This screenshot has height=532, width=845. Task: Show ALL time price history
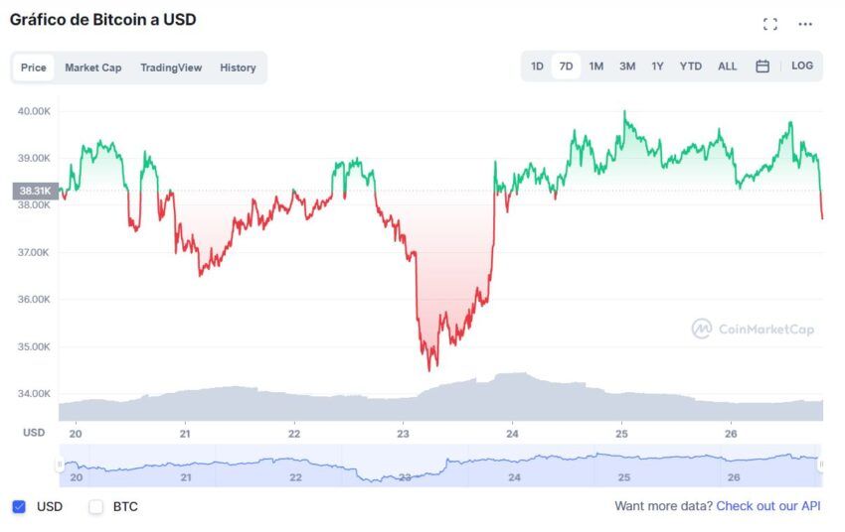(727, 66)
